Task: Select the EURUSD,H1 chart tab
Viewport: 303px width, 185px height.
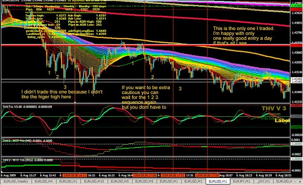Action: pyautogui.click(x=68, y=182)
